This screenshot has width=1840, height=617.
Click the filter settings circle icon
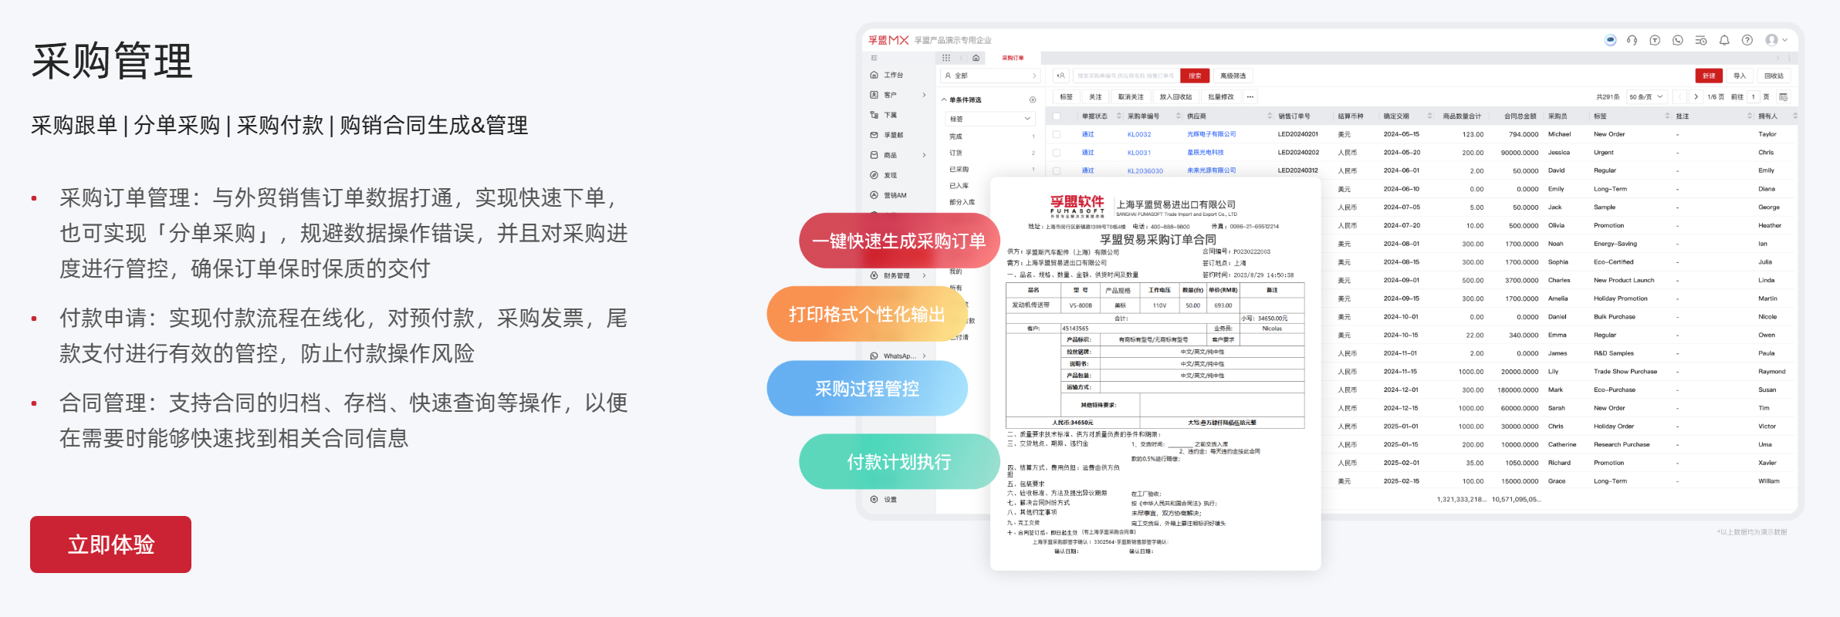point(1033,99)
